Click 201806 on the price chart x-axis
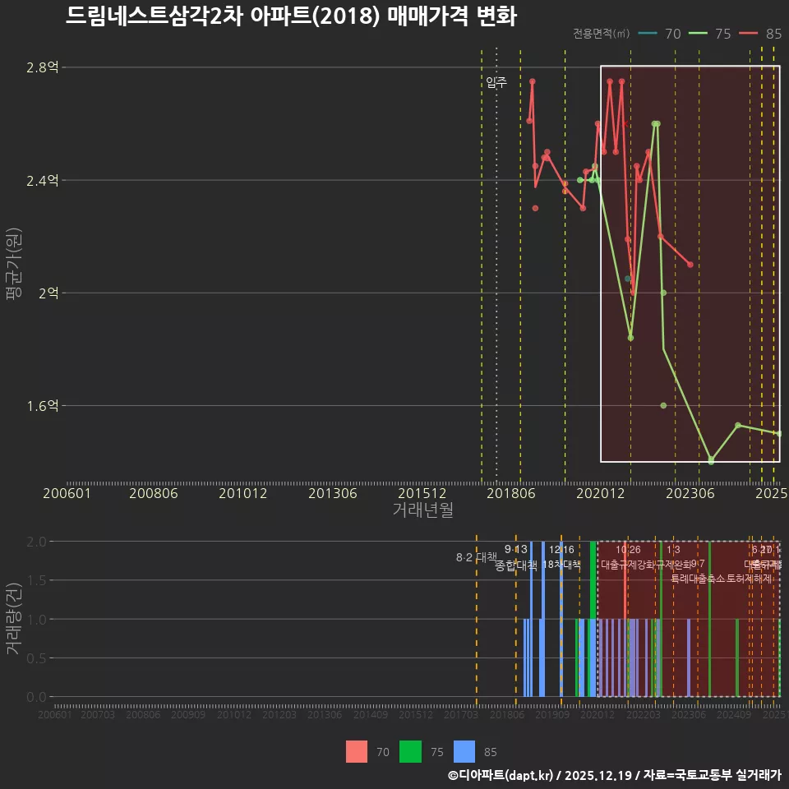This screenshot has width=789, height=789. pyautogui.click(x=511, y=493)
